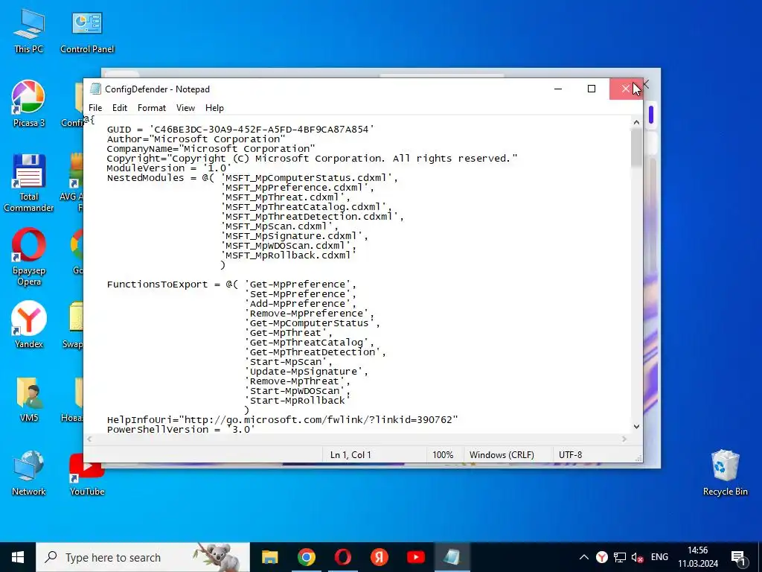Screen dimensions: 762x572
Task: Close the background window behind Notepad
Action: point(647,85)
